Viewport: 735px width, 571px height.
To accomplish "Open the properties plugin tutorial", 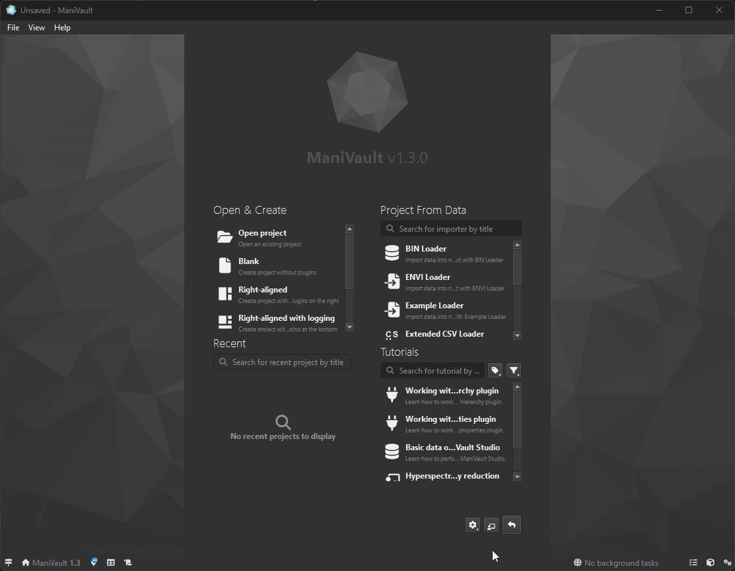I will click(x=446, y=424).
